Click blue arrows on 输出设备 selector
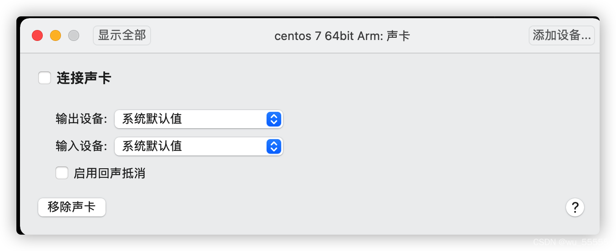616x251 pixels. (x=273, y=119)
